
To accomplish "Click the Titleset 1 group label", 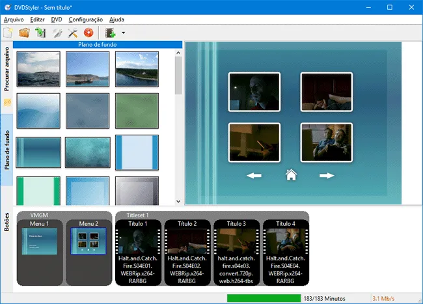I will tap(137, 215).
